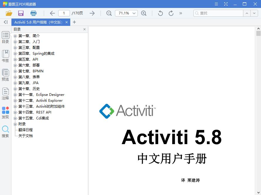The height and width of the screenshot is (195, 261).
Task: Click the page number input field
Action: [64, 13]
